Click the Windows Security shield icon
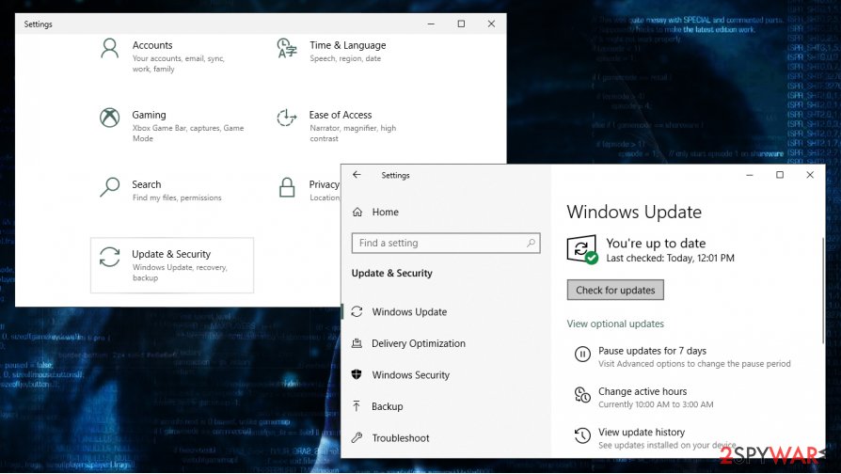This screenshot has width=841, height=474. tap(357, 374)
